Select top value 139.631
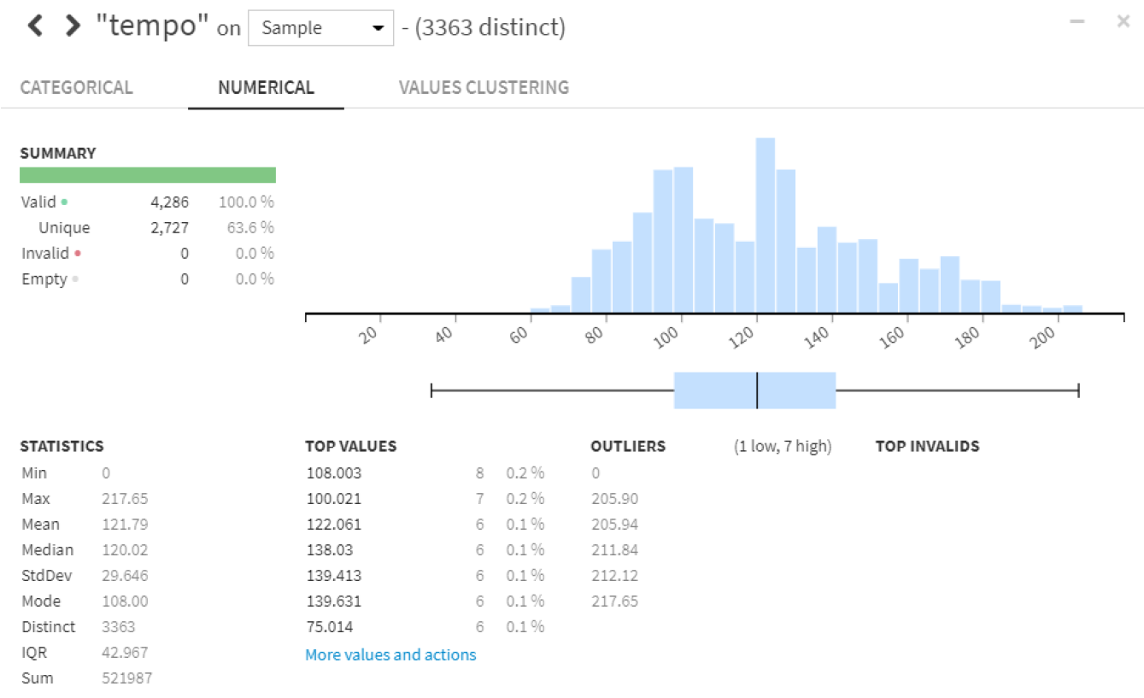 333,601
